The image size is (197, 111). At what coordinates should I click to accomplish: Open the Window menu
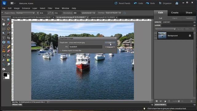click(x=65, y=8)
